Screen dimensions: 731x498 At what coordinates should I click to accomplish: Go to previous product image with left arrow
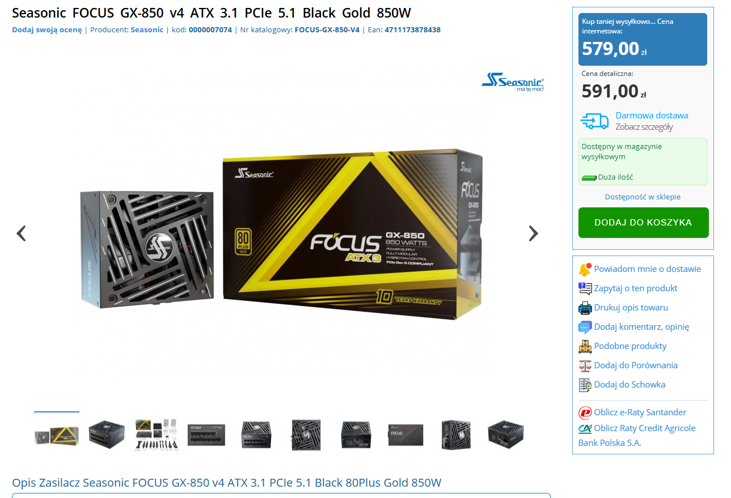[21, 233]
